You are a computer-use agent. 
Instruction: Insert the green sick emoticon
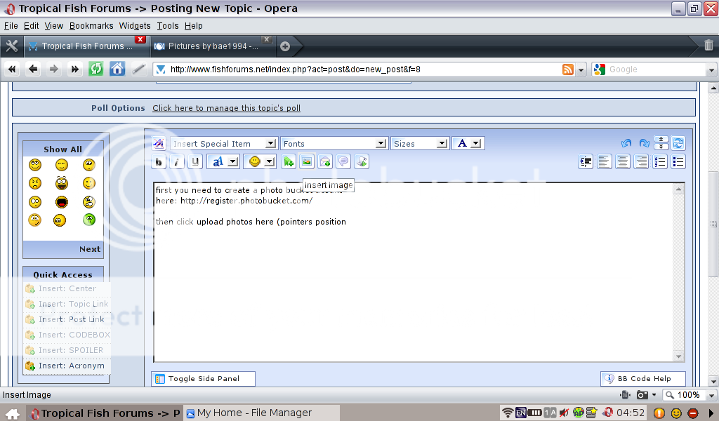pos(89,220)
